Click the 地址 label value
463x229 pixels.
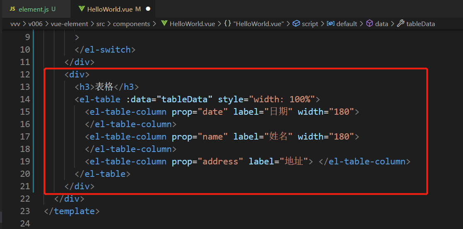point(294,162)
